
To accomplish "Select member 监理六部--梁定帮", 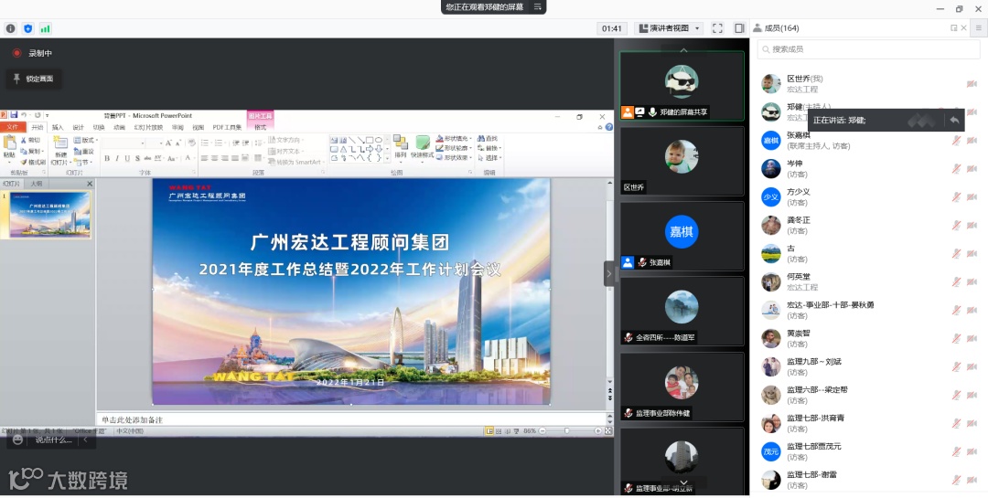I will [x=869, y=395].
